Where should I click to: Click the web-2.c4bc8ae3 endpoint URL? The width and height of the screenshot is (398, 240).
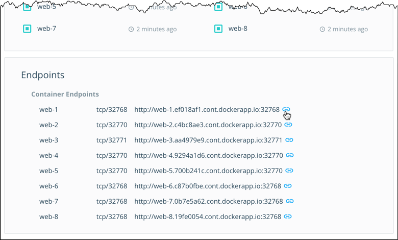click(208, 125)
